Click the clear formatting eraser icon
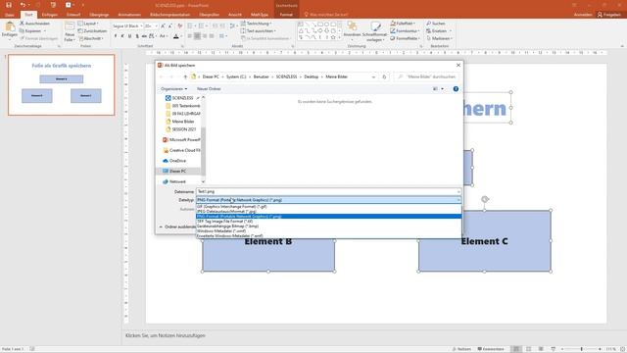 [179, 26]
